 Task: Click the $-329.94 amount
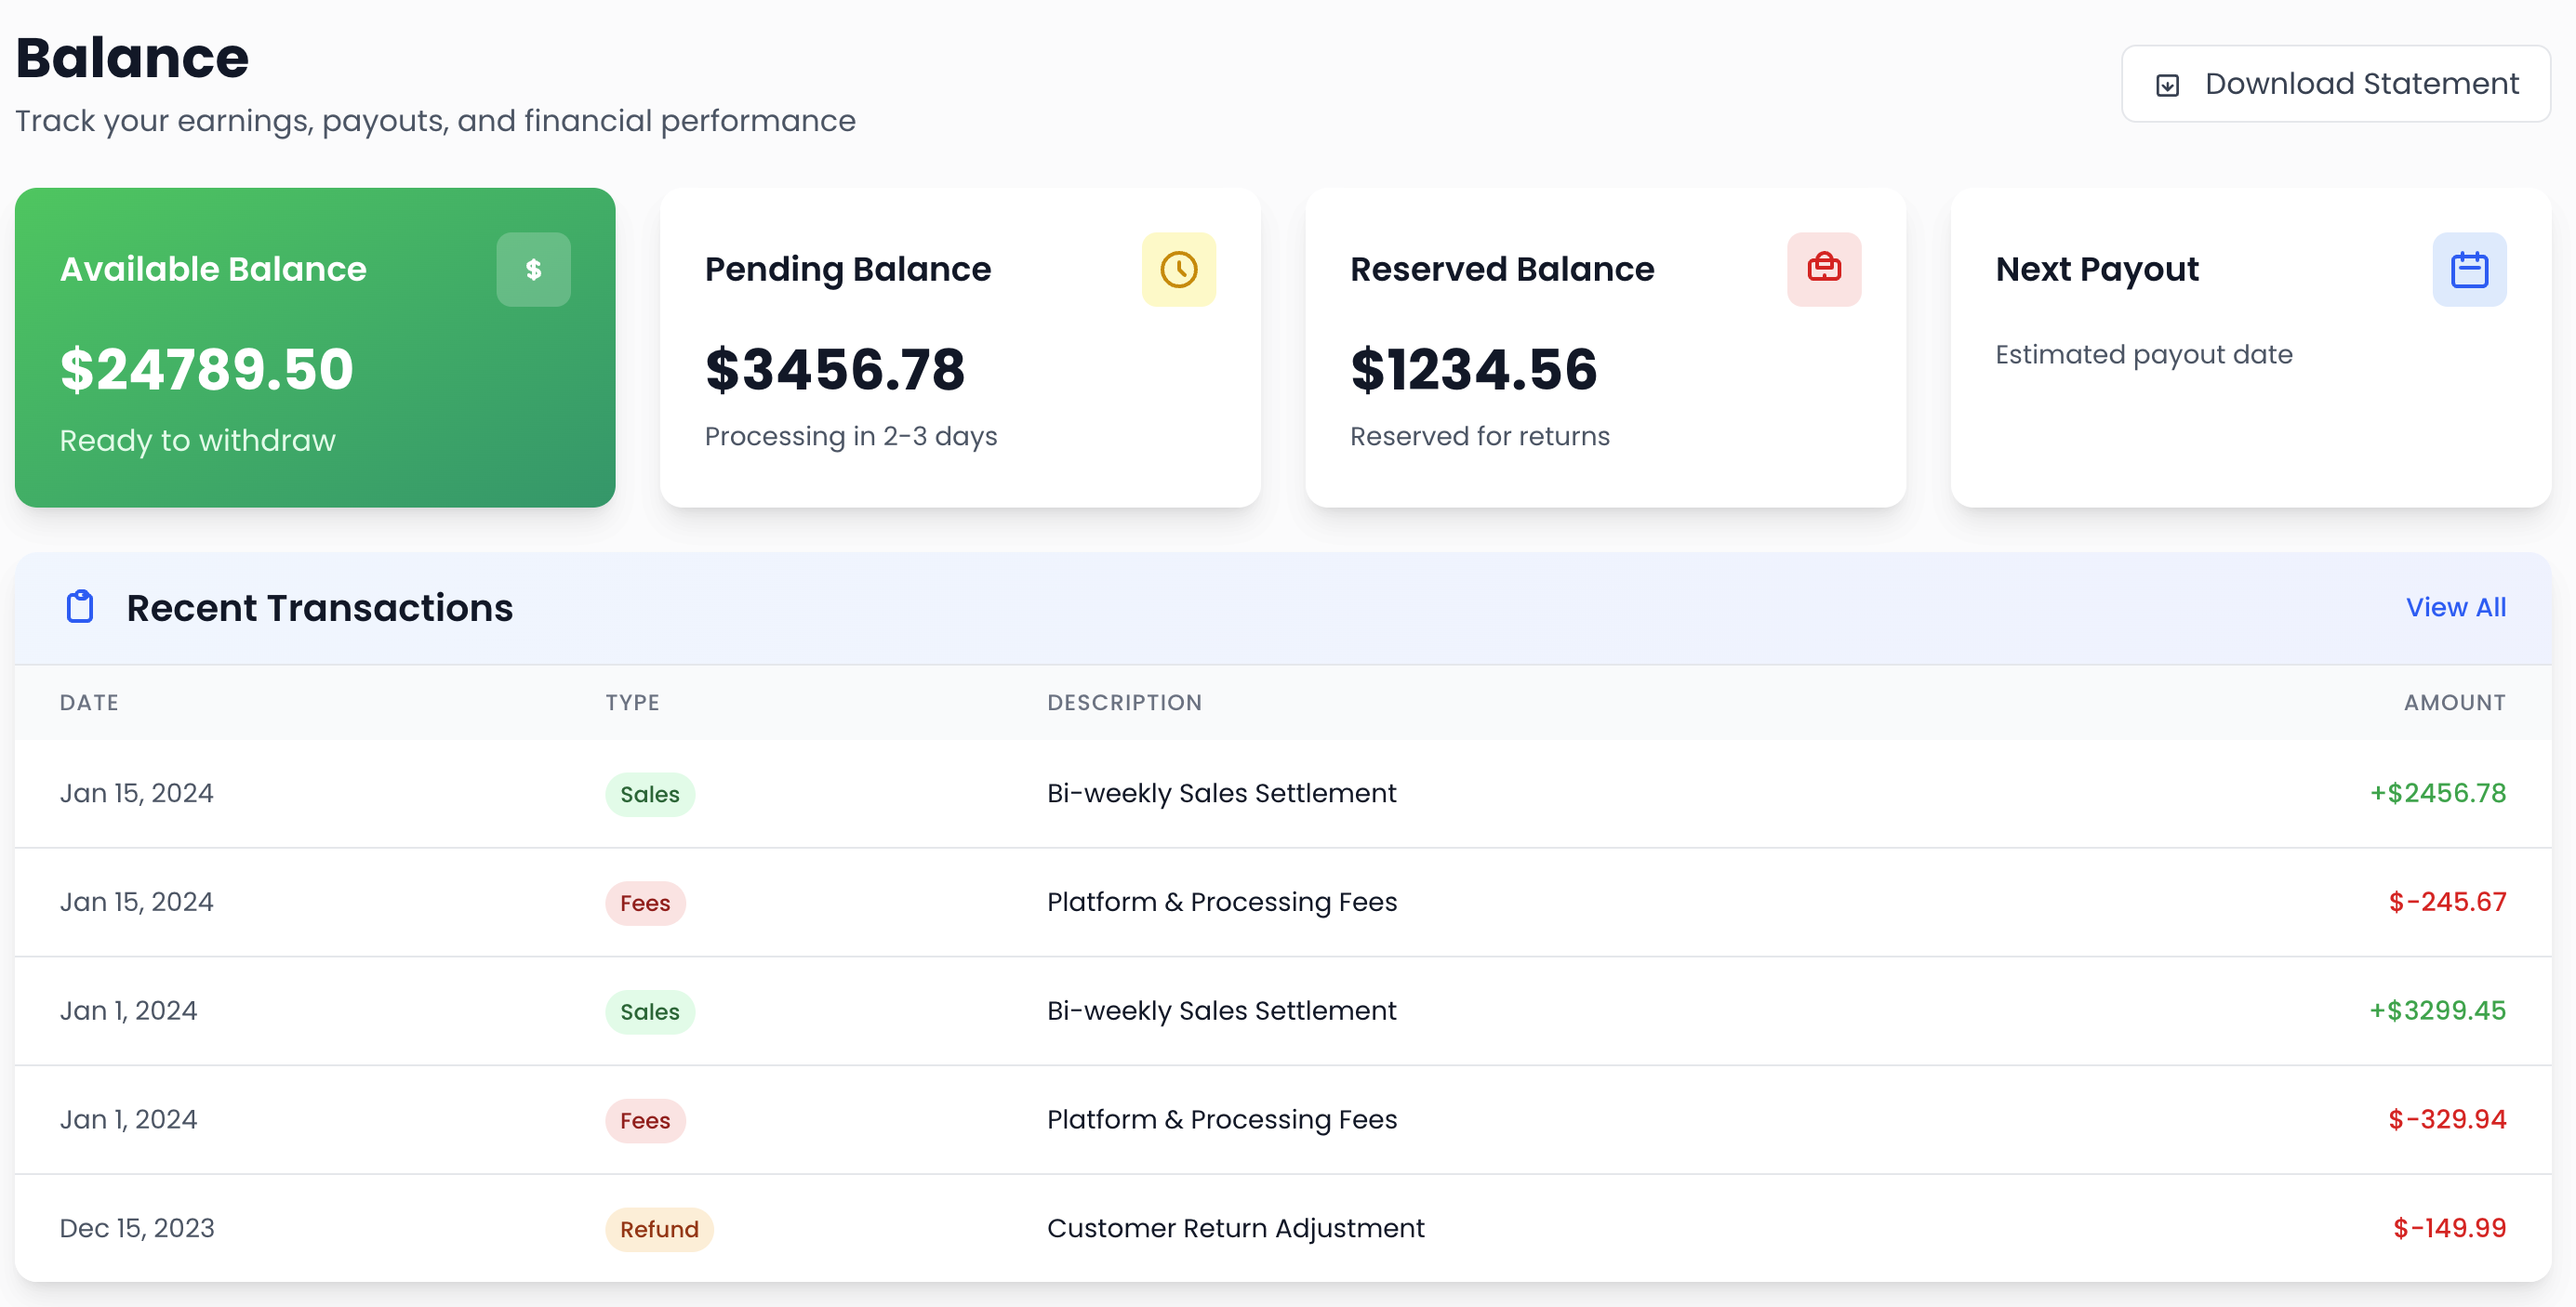(x=2447, y=1120)
